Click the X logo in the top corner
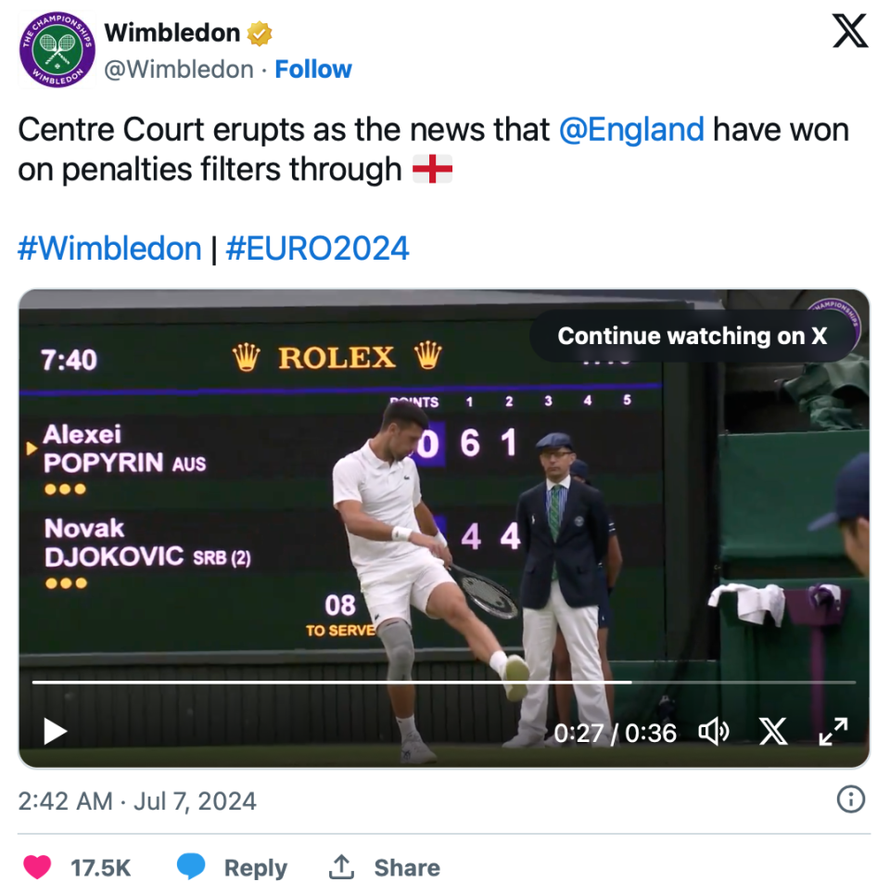Image resolution: width=890 pixels, height=895 pixels. tap(849, 32)
